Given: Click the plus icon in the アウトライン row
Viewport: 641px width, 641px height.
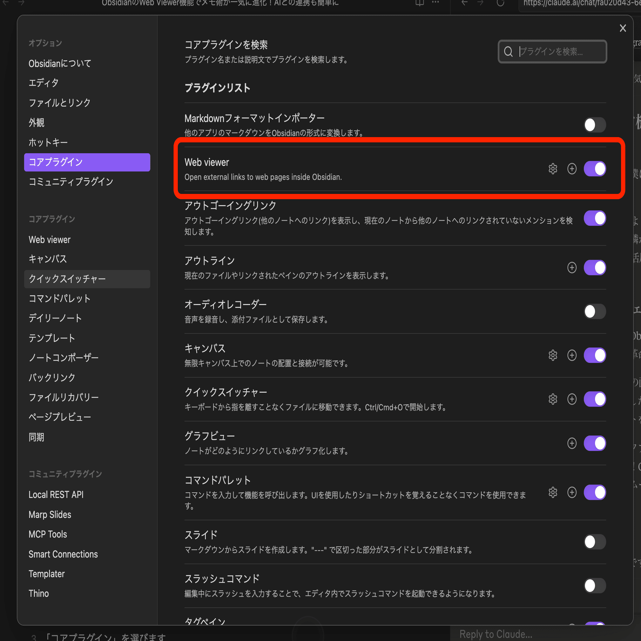Looking at the screenshot, I should (x=572, y=268).
